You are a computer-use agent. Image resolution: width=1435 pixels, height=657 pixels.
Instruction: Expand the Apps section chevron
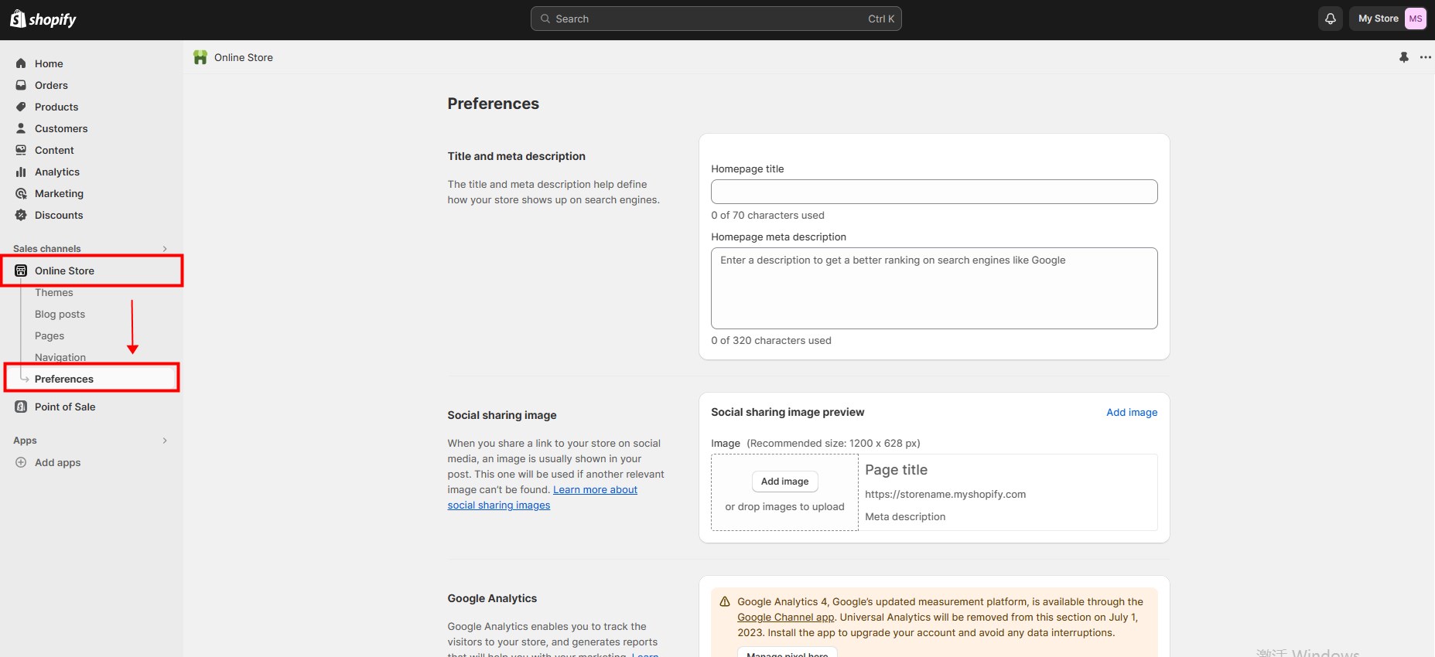(165, 441)
